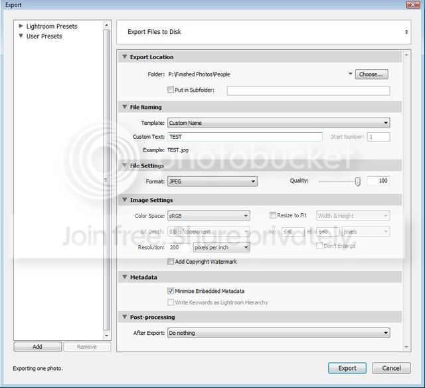Enable the Resize to Fit checkbox

[273, 215]
